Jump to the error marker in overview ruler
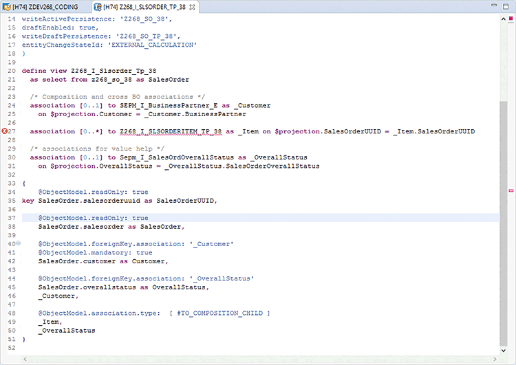Viewport: 516px width, 365px height. click(x=511, y=190)
